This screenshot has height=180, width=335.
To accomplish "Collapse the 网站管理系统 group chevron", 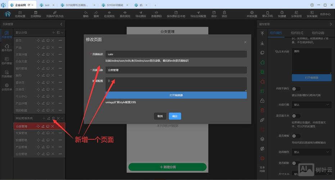I will (x=62, y=118).
